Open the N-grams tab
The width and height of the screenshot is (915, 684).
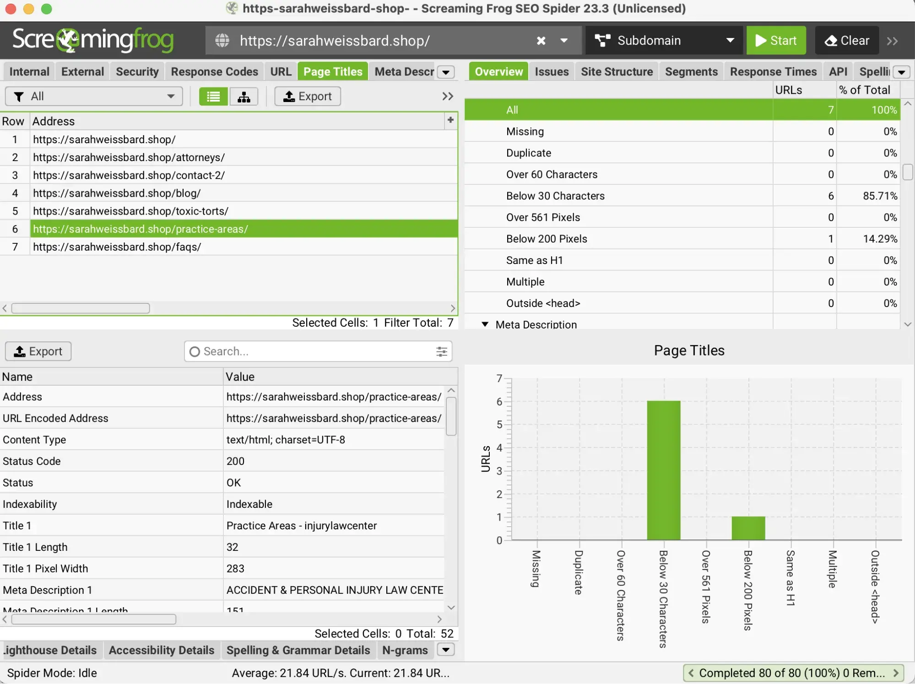pyautogui.click(x=405, y=651)
